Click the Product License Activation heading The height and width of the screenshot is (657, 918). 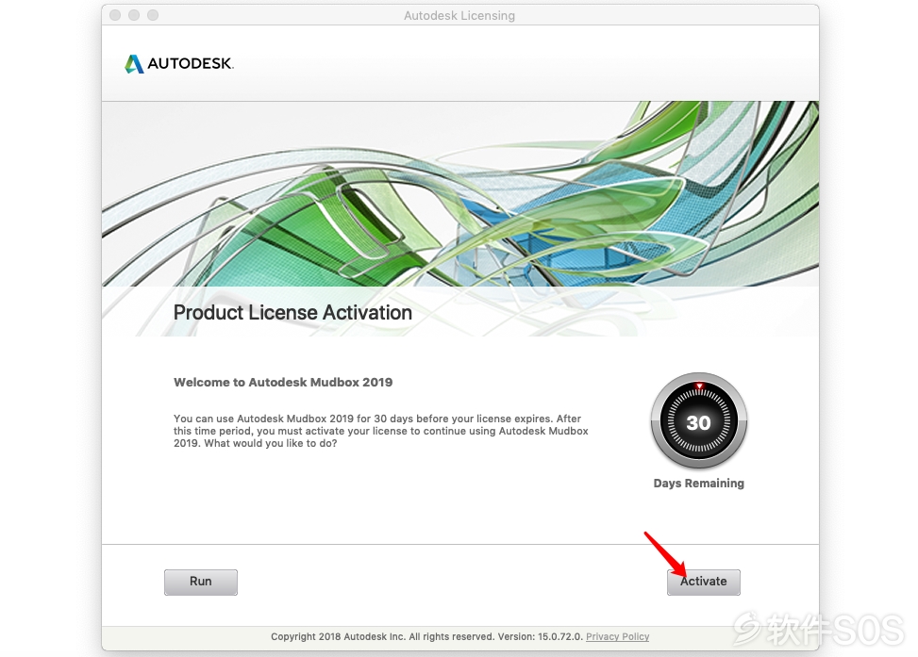[x=292, y=312]
